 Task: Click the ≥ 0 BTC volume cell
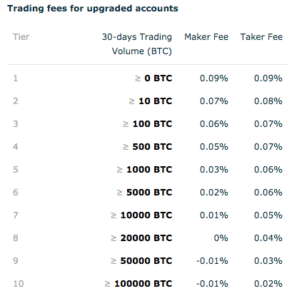point(153,78)
